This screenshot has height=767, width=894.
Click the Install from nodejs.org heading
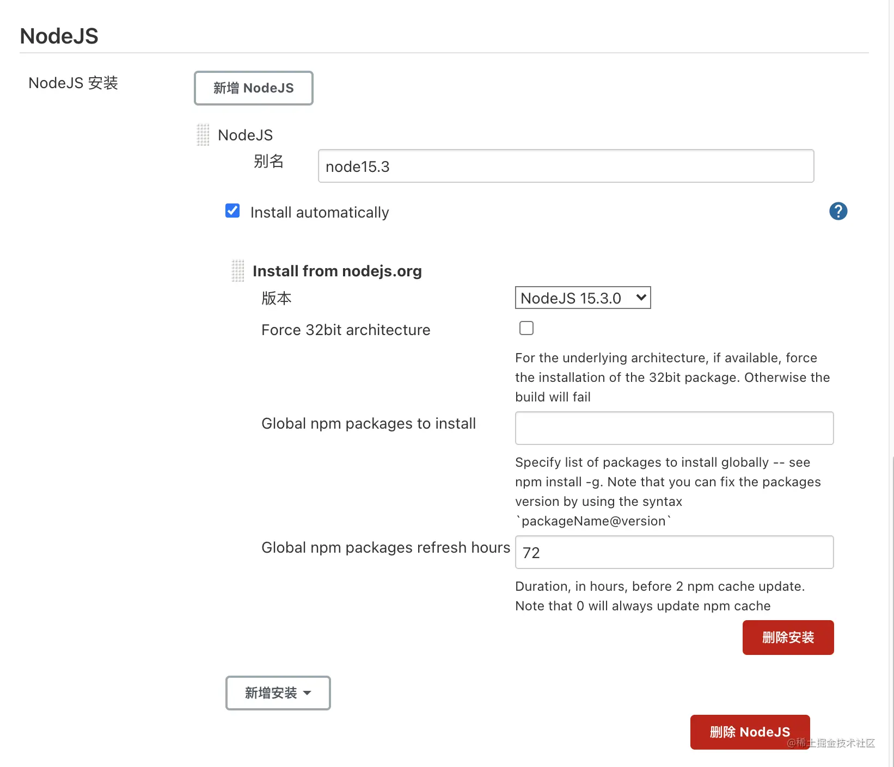337,271
